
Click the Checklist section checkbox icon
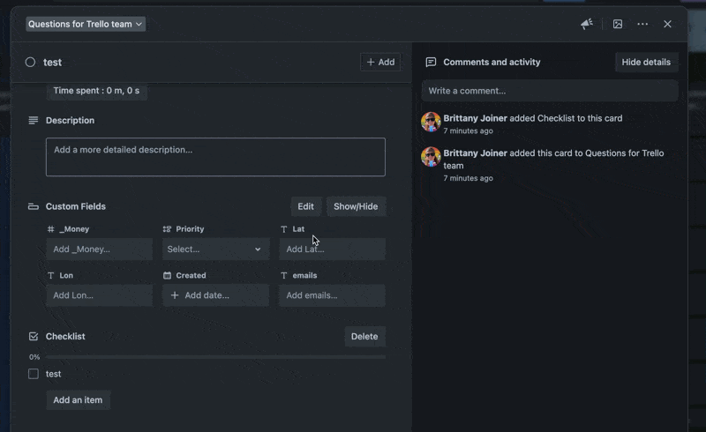coord(34,336)
